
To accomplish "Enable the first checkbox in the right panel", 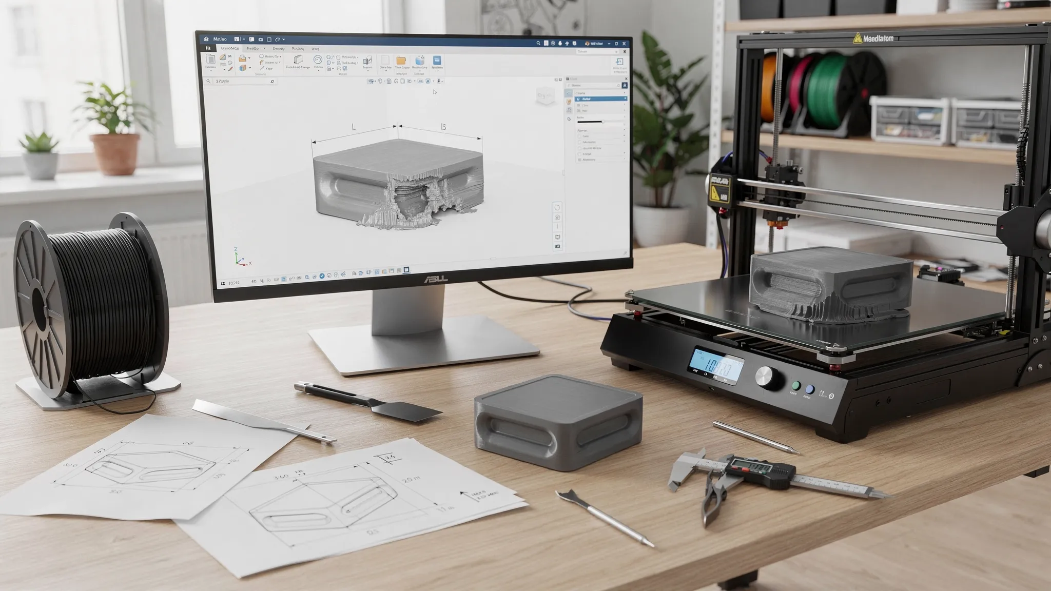I will pyautogui.click(x=579, y=136).
